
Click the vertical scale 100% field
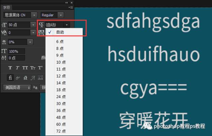(x=16, y=51)
